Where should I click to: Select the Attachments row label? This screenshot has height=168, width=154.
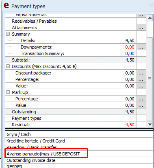coord(24,28)
